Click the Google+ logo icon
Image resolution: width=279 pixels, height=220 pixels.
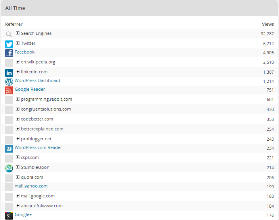9,216
